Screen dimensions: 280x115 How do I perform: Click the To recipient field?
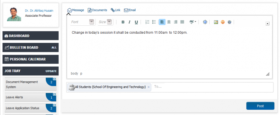[212, 87]
